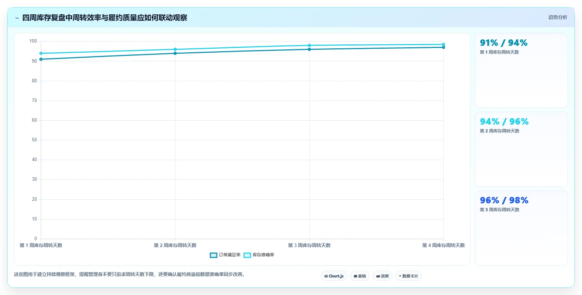Select the 进度 tag chip
The height and width of the screenshot is (295, 582).
pos(382,276)
